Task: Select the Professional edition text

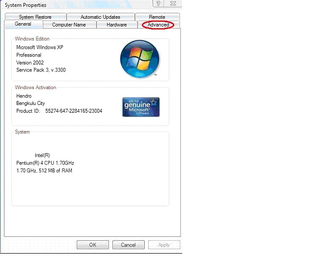Action: coord(29,55)
